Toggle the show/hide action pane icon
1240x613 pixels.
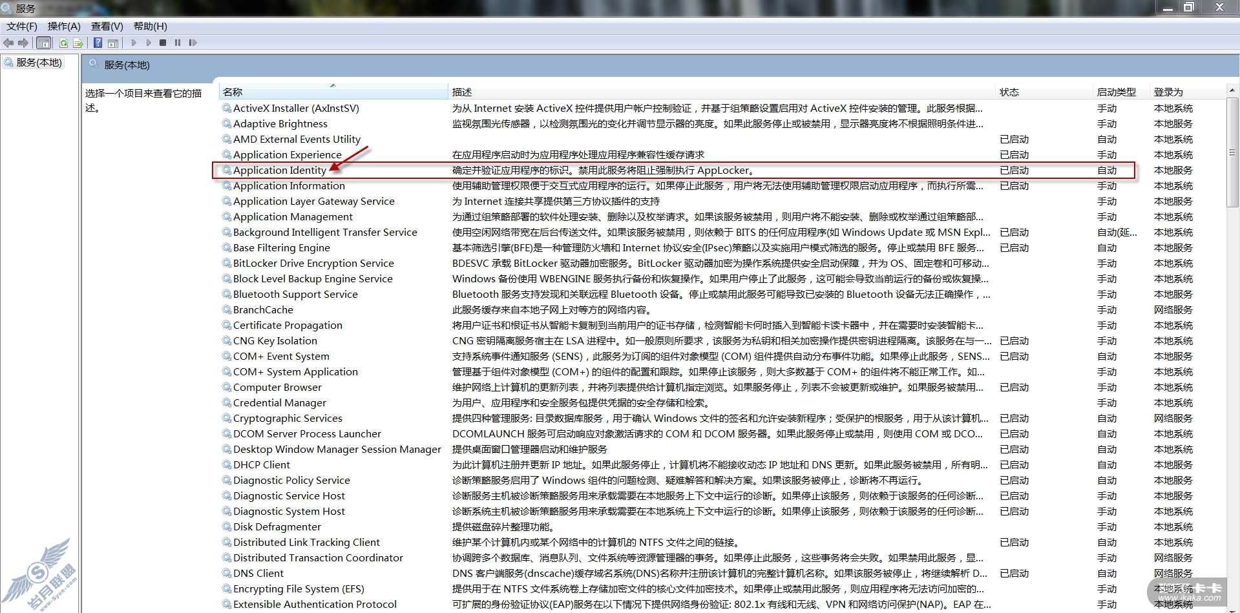113,43
